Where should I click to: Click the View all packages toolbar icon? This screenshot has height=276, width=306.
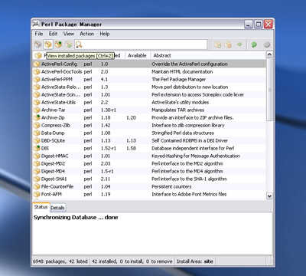click(x=38, y=44)
